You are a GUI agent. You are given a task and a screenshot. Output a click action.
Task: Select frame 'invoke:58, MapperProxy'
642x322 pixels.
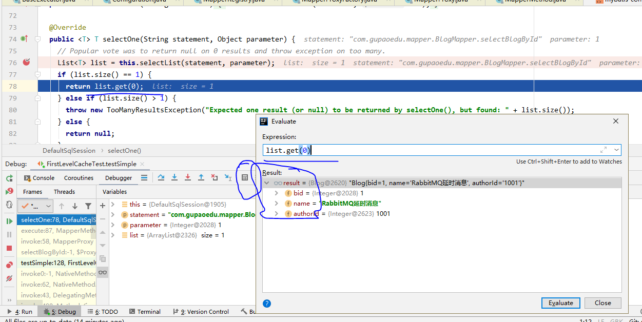coord(56,241)
